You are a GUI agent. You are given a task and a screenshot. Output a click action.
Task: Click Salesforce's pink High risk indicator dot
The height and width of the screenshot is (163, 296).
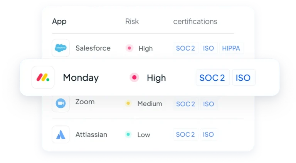[x=129, y=48]
